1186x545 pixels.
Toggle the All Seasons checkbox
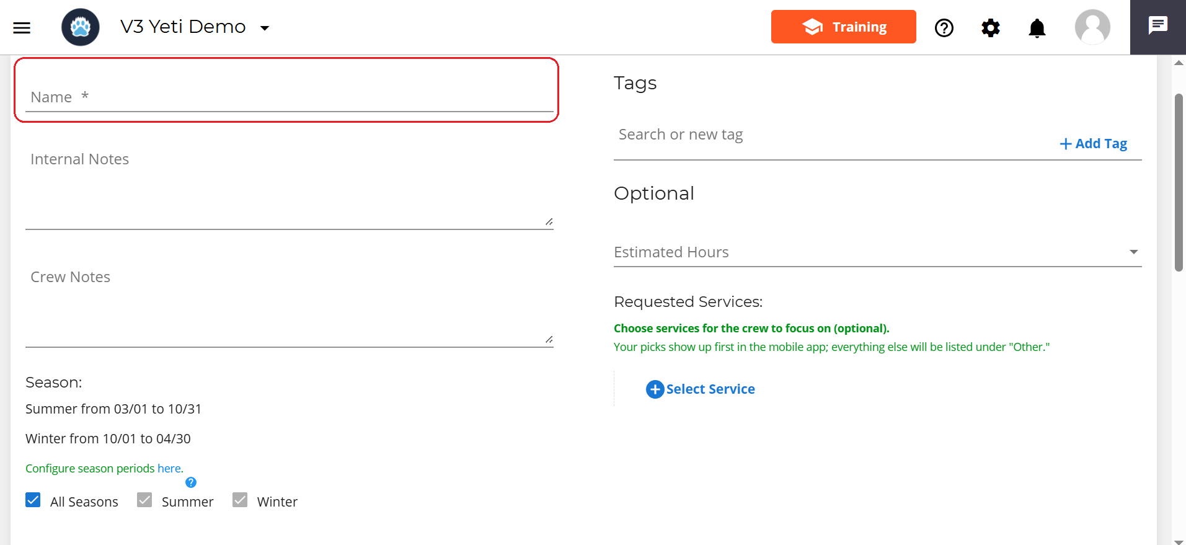[33, 500]
